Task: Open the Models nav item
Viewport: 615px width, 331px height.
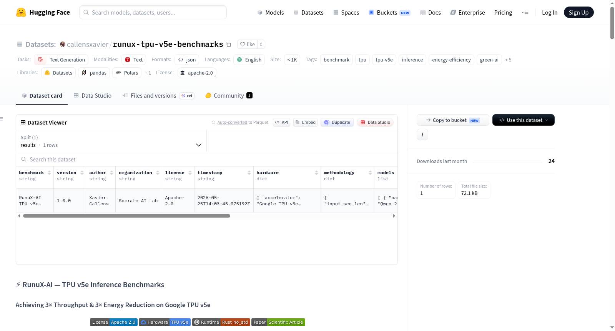Action: 271,12
